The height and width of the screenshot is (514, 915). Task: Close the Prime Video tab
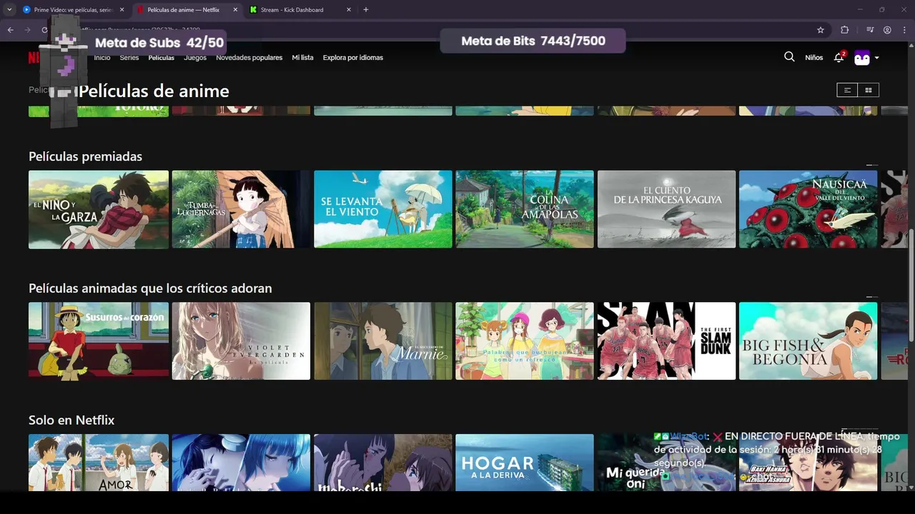click(x=122, y=10)
